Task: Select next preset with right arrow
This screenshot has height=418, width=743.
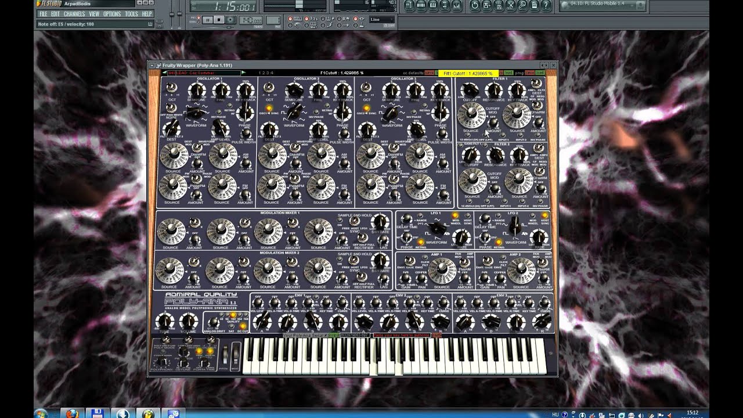Action: (243, 73)
